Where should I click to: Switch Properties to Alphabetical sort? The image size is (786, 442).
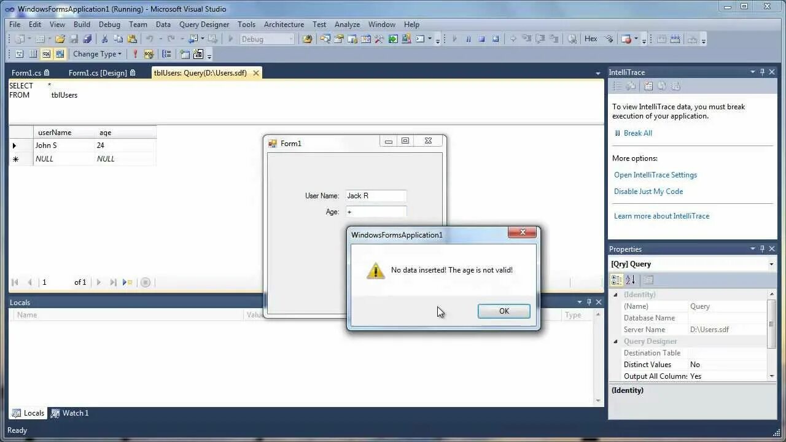pos(630,280)
